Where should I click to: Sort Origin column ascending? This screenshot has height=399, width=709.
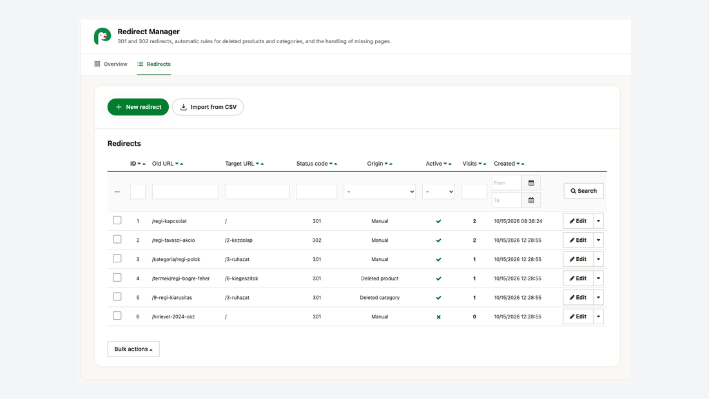point(391,164)
